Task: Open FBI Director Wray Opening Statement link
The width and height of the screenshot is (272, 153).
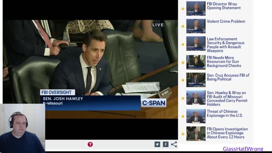Action: (224, 6)
